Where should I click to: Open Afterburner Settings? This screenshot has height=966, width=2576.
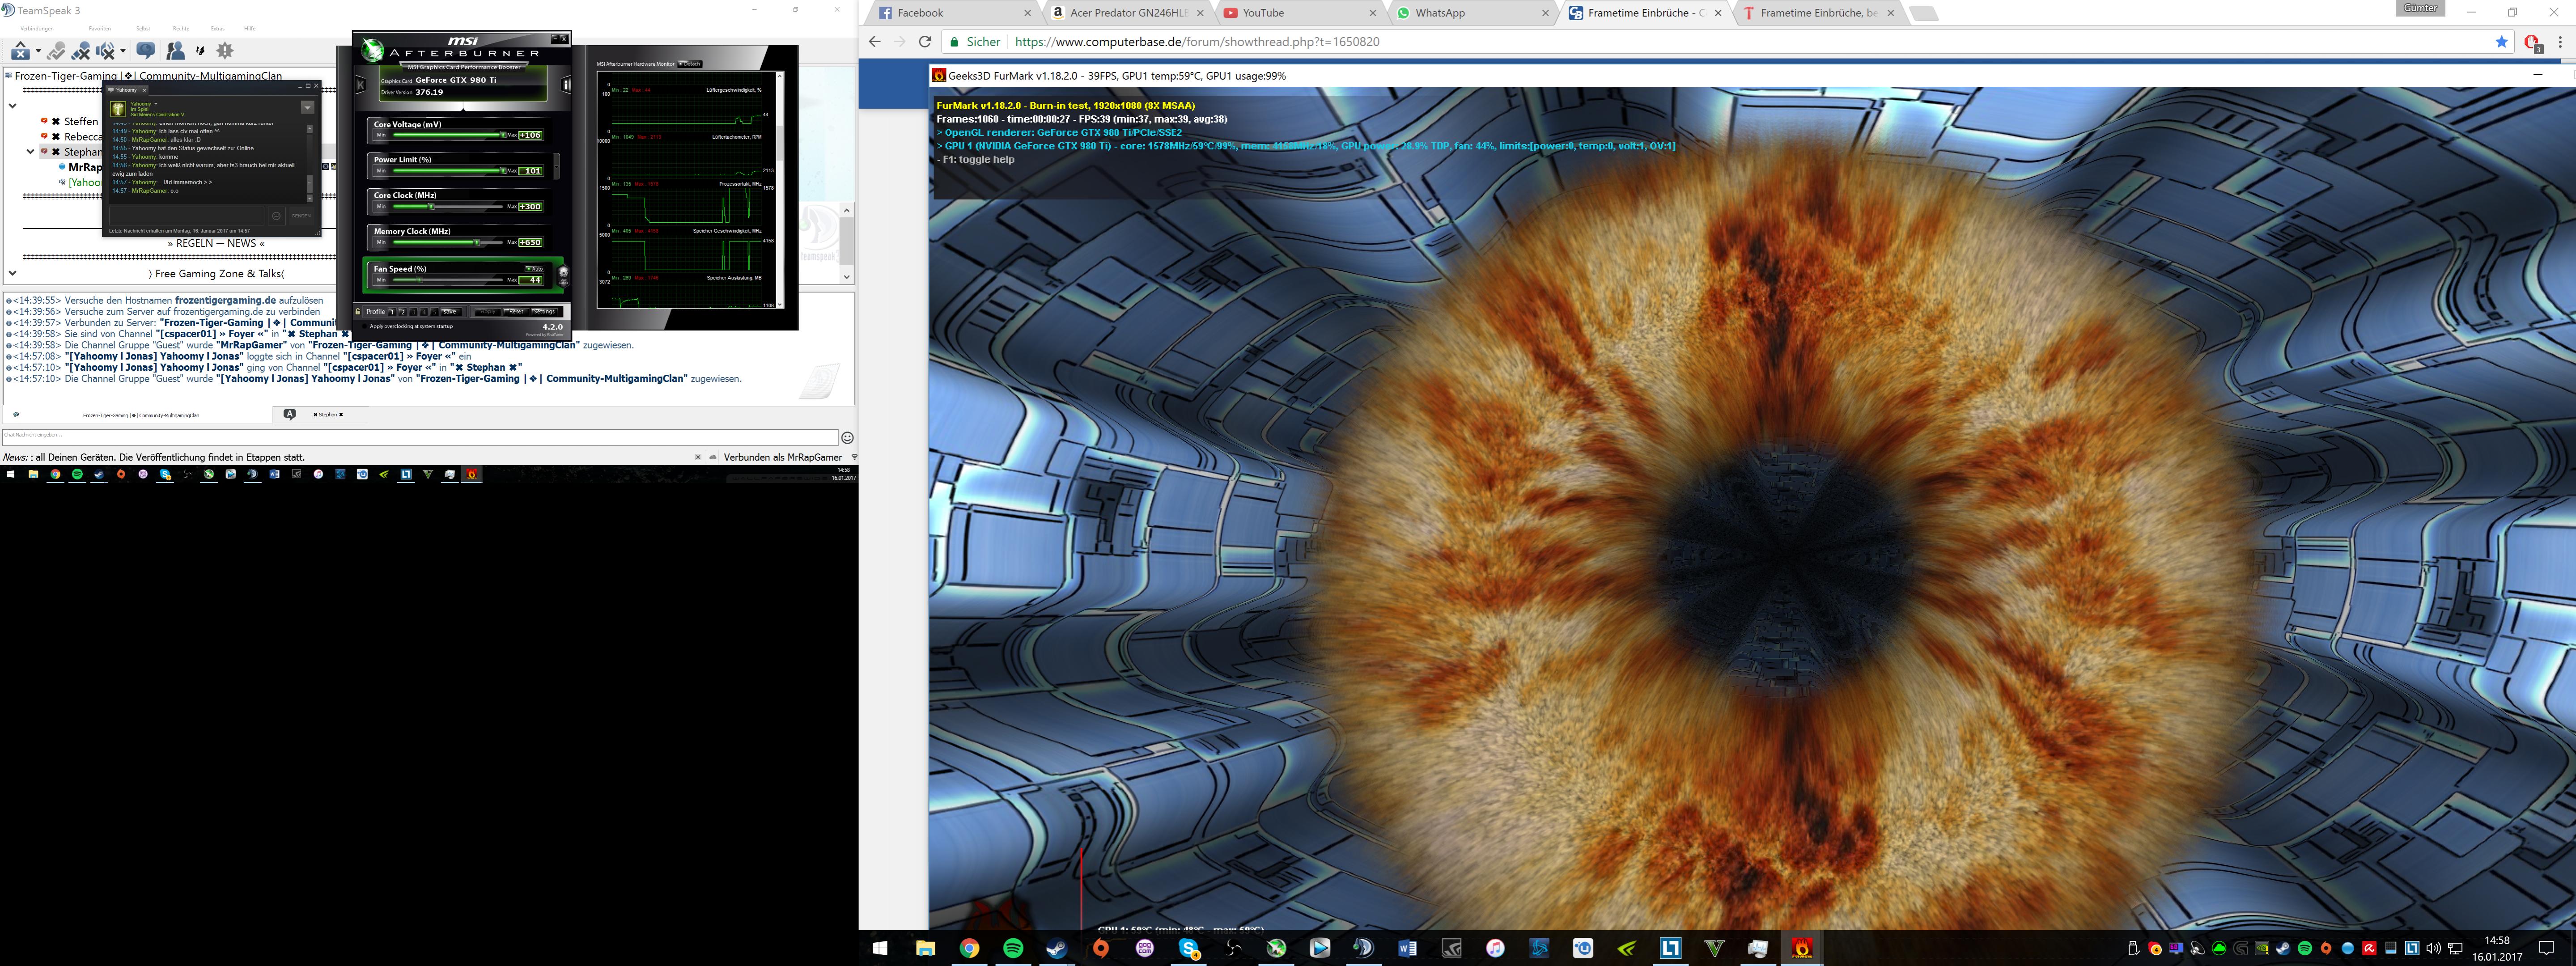coord(544,312)
